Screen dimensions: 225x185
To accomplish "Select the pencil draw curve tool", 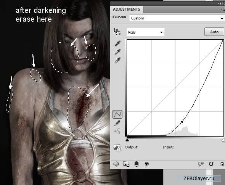I will (117, 123).
